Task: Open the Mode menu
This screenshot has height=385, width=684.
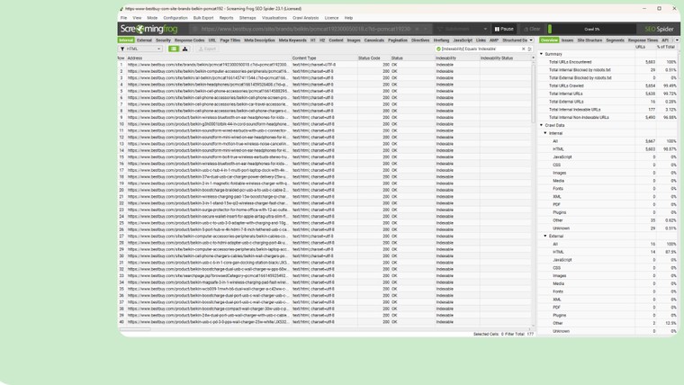Action: [x=152, y=18]
